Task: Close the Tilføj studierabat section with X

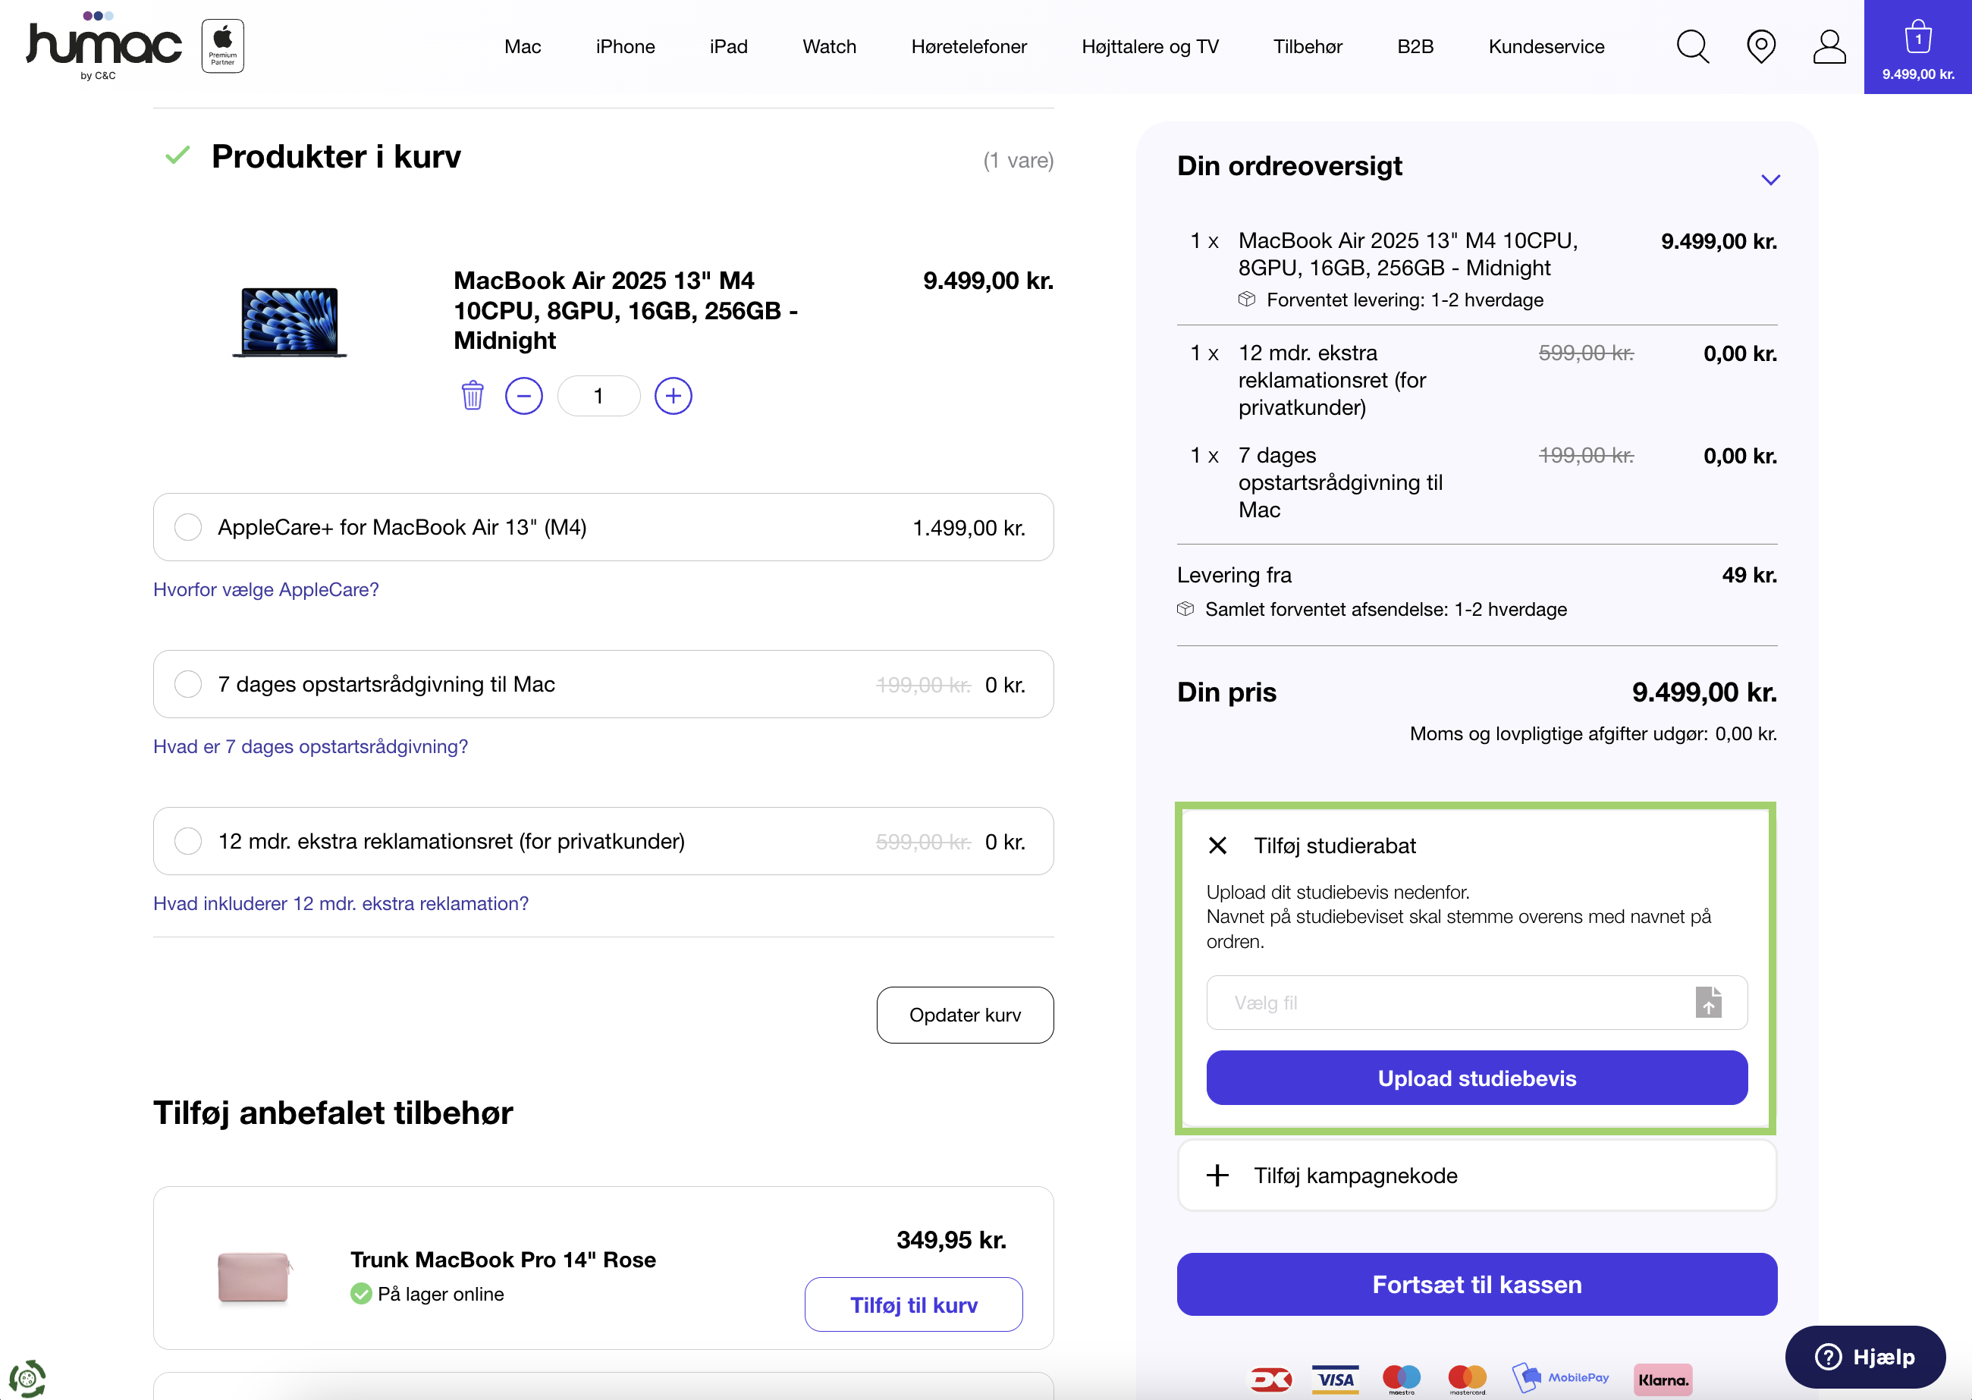Action: click(1217, 846)
